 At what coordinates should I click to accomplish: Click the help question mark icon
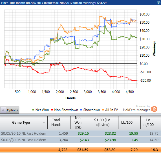click(158, 3)
